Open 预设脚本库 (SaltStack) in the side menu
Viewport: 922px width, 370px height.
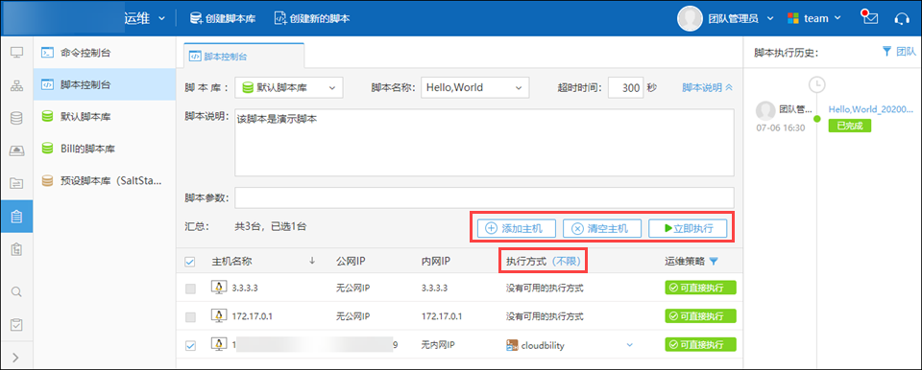tap(106, 181)
